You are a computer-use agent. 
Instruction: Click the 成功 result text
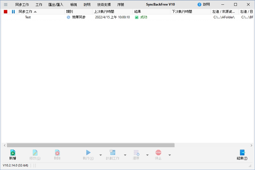(144, 17)
